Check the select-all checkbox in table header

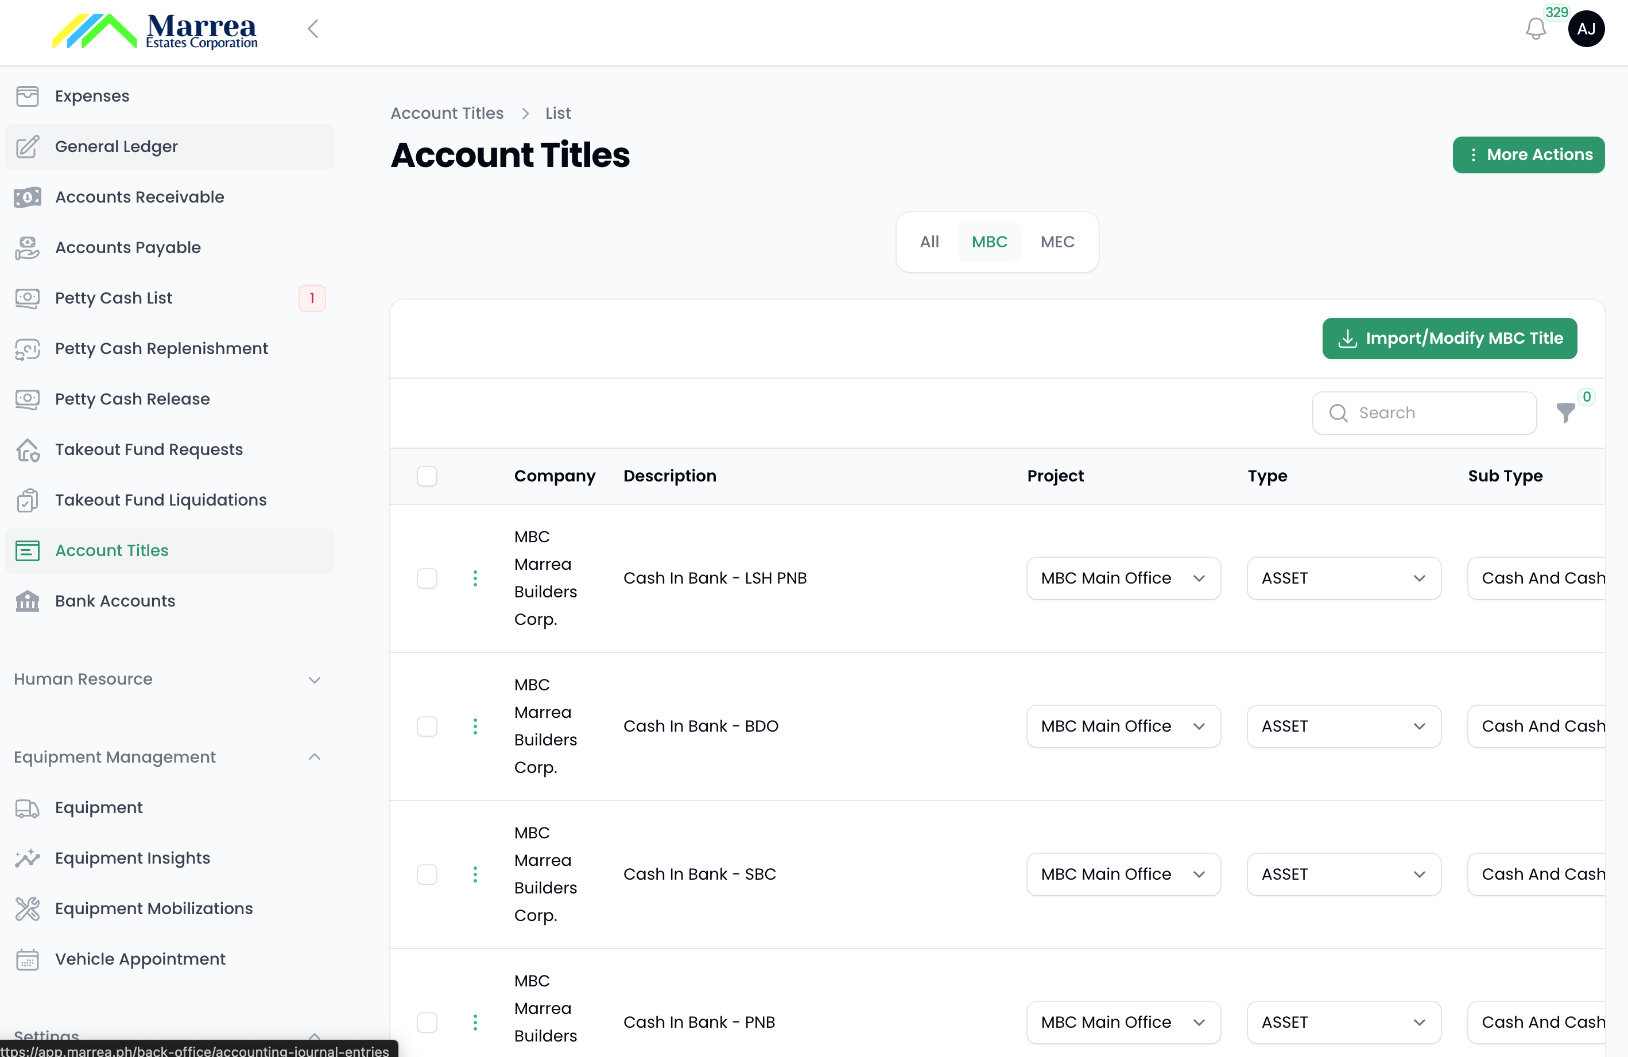pos(427,476)
